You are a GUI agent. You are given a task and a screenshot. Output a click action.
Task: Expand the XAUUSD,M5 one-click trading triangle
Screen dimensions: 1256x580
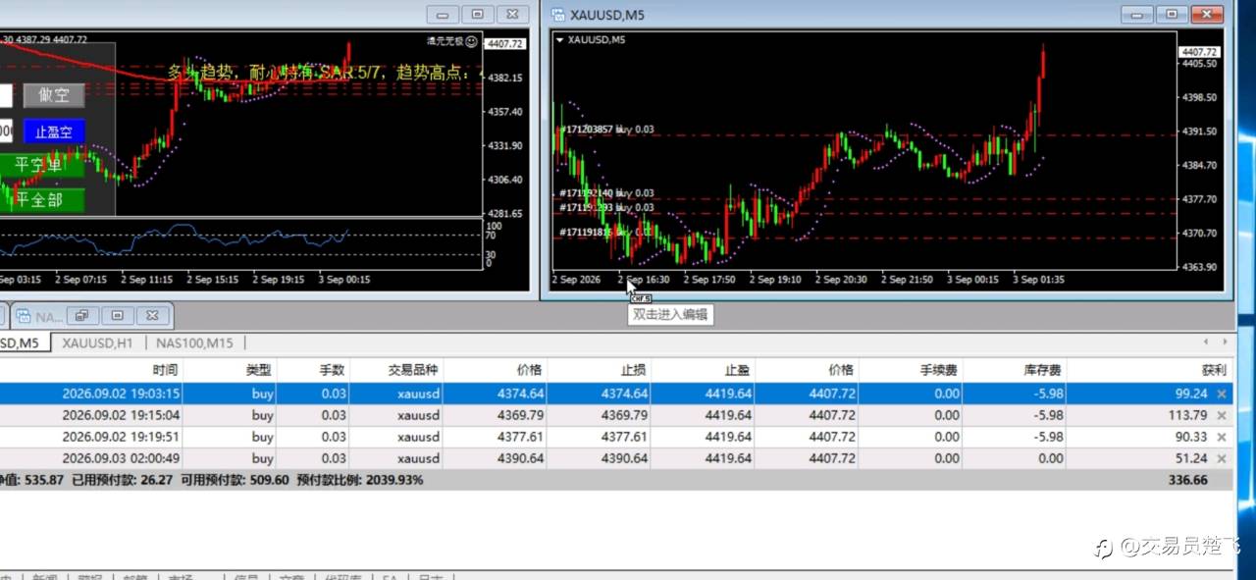(559, 40)
